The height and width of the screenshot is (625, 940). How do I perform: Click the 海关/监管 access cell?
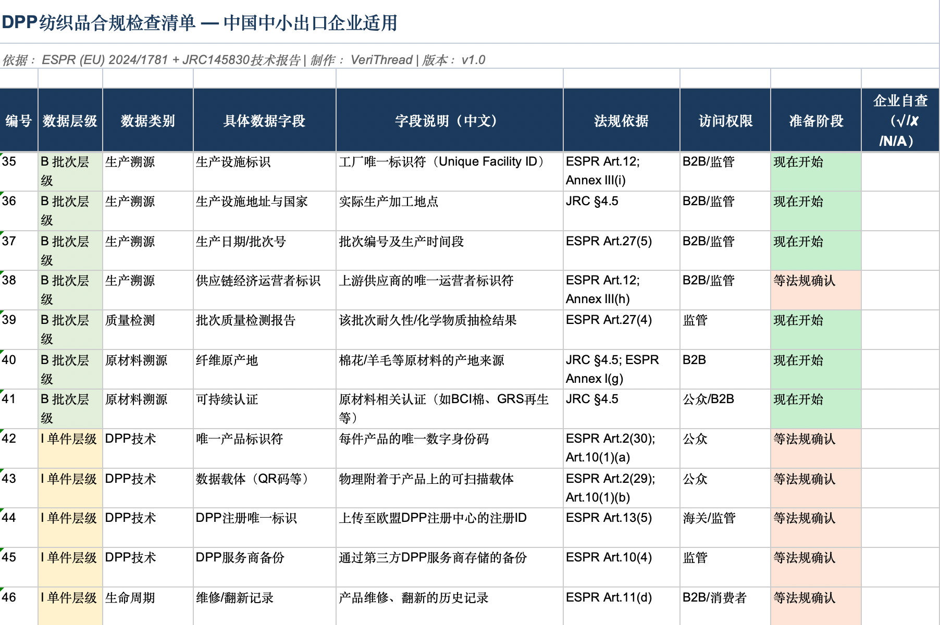coord(725,528)
